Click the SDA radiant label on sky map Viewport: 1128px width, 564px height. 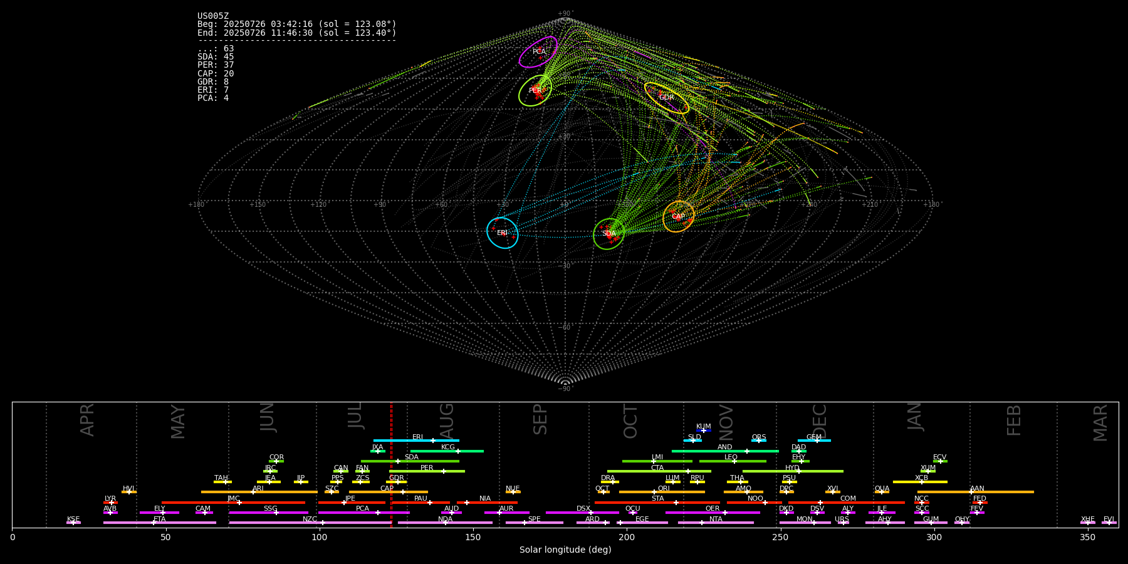[609, 233]
